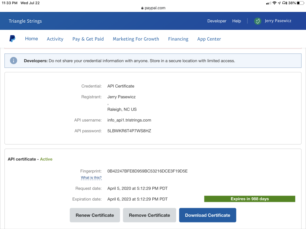Click the Jerry Pasewicz account name
The image size is (306, 229).
pos(278,21)
